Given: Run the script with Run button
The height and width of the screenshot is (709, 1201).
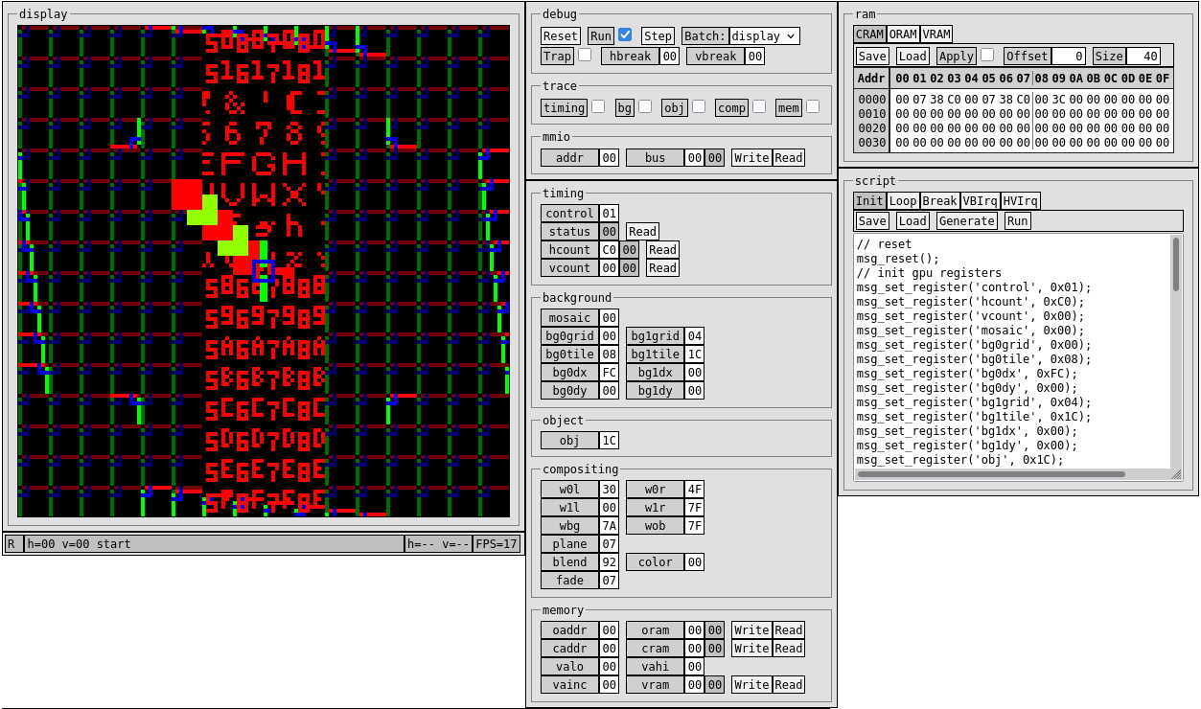Looking at the screenshot, I should tap(1017, 220).
